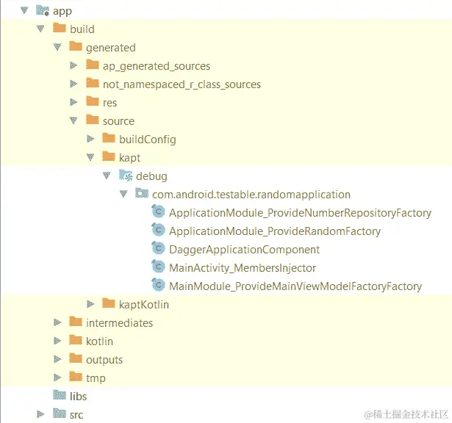Collapse the debug folder arrow
This screenshot has height=423, width=452.
(x=107, y=176)
